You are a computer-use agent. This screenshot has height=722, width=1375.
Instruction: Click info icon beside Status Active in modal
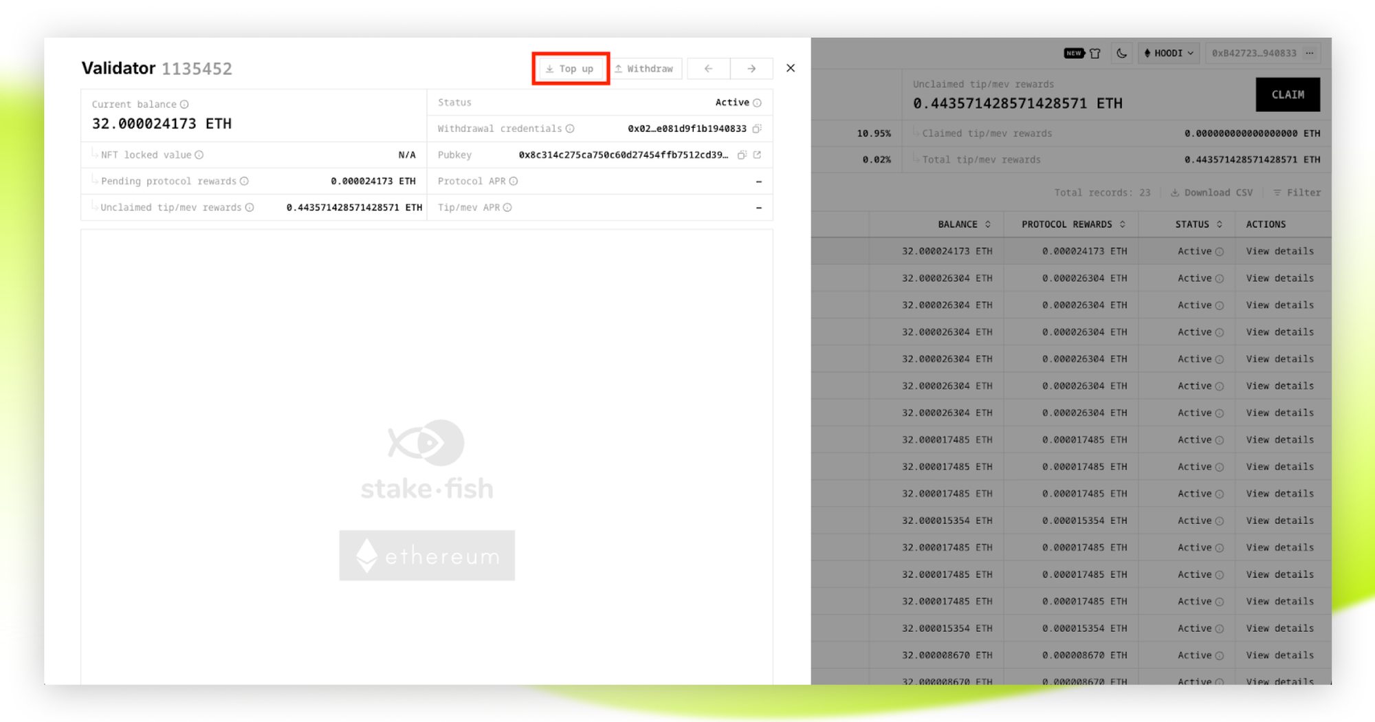[x=757, y=103]
